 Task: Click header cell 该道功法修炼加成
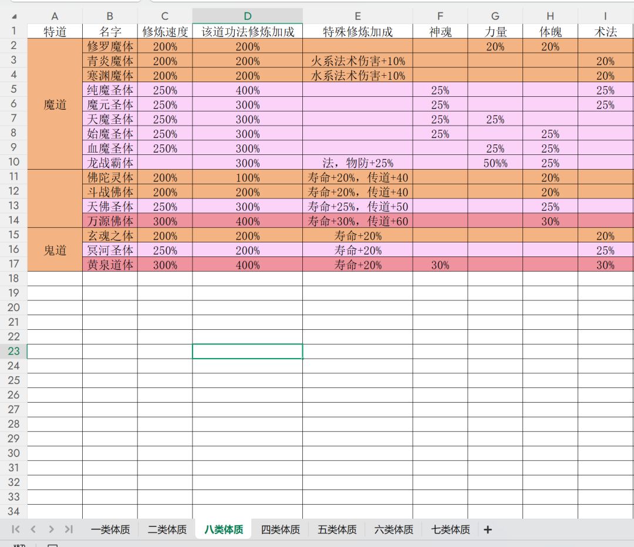[x=248, y=32]
